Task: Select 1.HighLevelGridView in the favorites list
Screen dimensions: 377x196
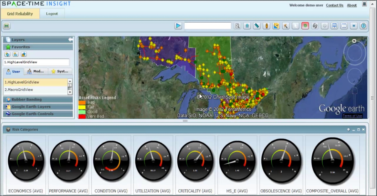Action: pyautogui.click(x=35, y=82)
